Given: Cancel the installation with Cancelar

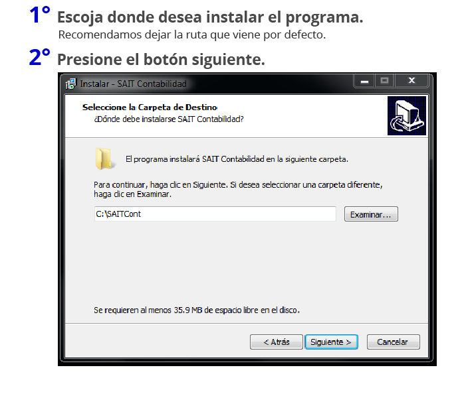Looking at the screenshot, I should click(393, 342).
